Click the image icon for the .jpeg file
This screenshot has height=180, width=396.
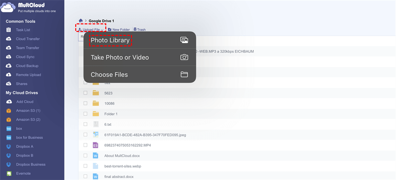point(96,135)
